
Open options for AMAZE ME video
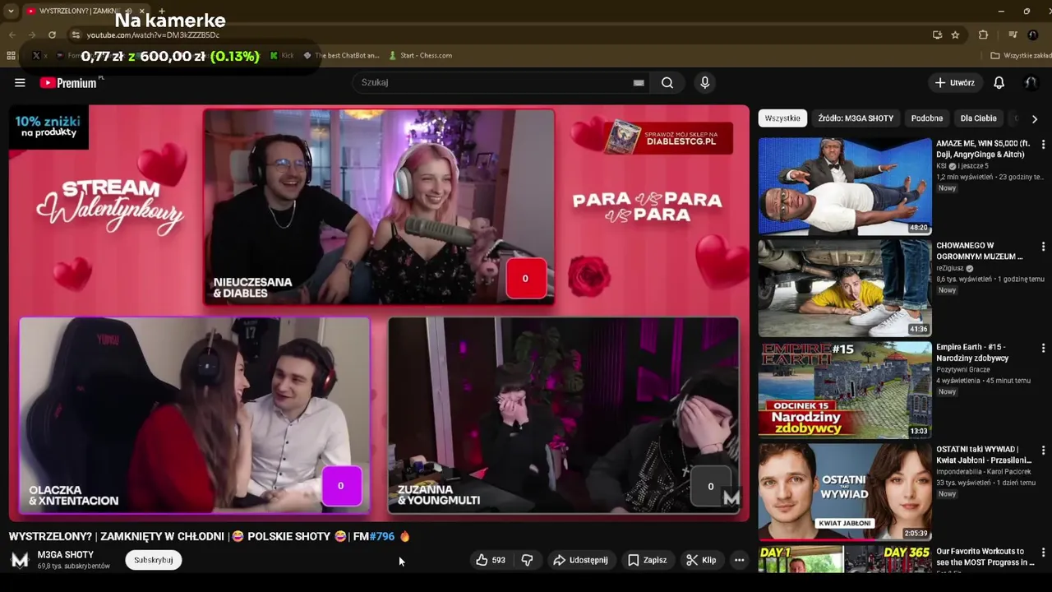point(1043,145)
